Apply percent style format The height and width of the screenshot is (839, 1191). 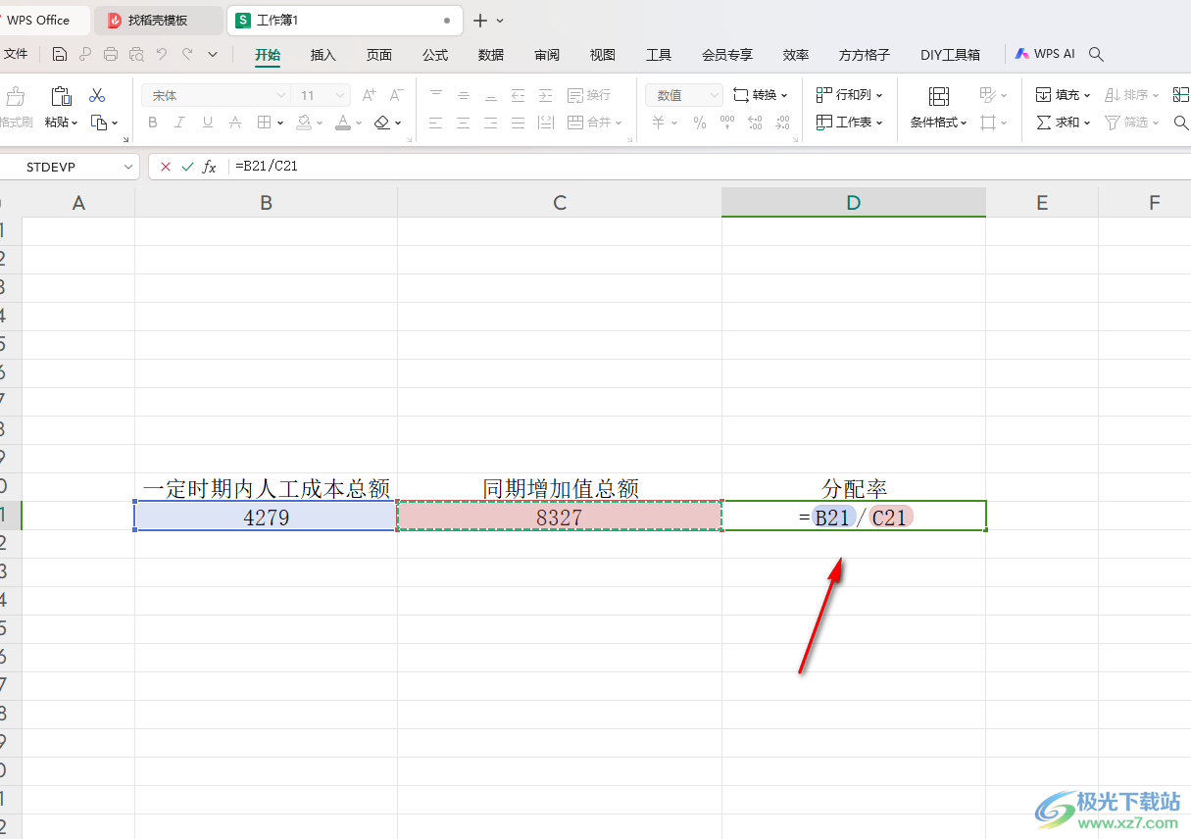pos(700,123)
